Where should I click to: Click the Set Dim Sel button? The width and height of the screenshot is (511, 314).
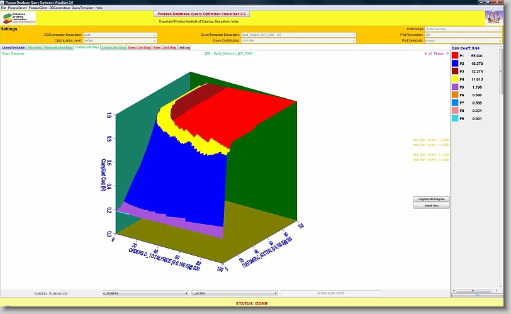[330, 293]
